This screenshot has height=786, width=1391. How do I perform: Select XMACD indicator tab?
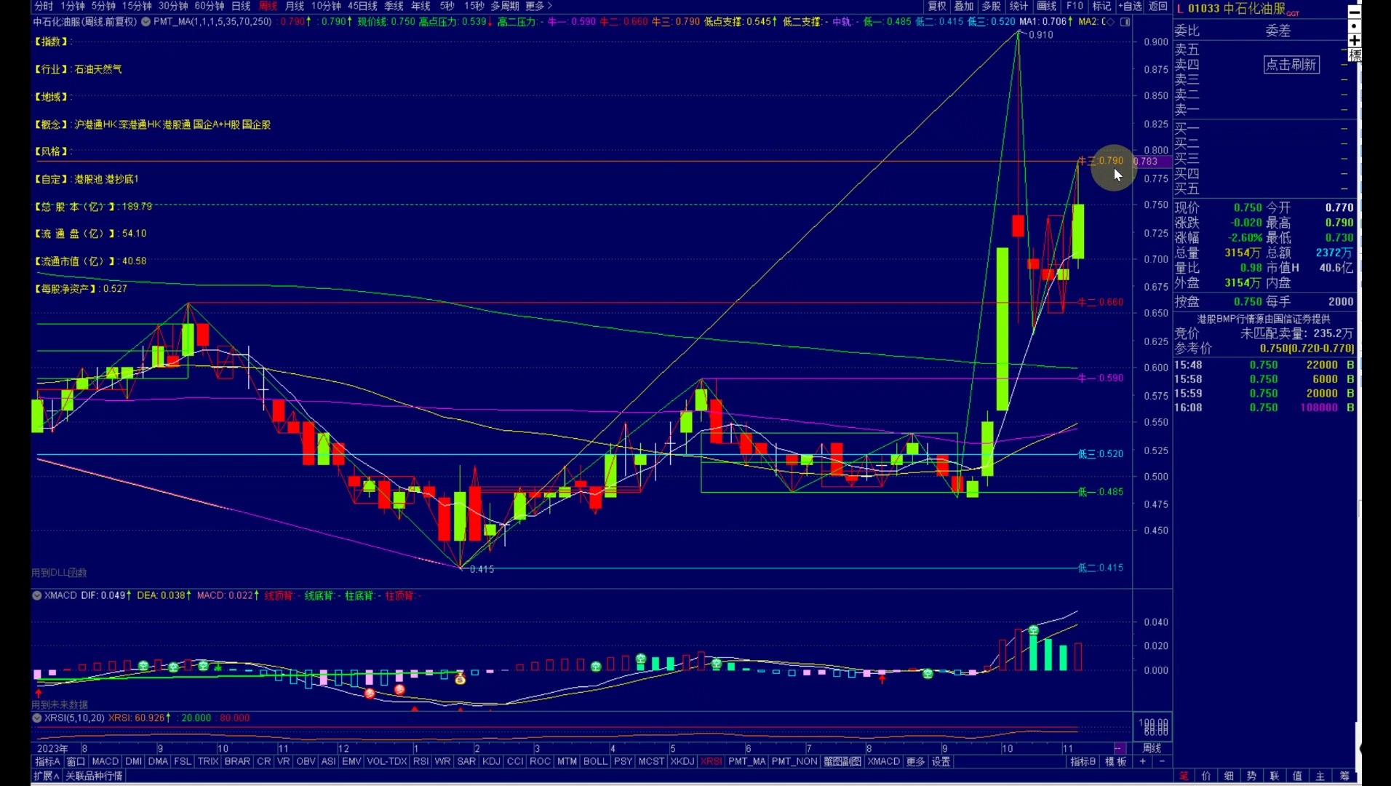pyautogui.click(x=884, y=761)
